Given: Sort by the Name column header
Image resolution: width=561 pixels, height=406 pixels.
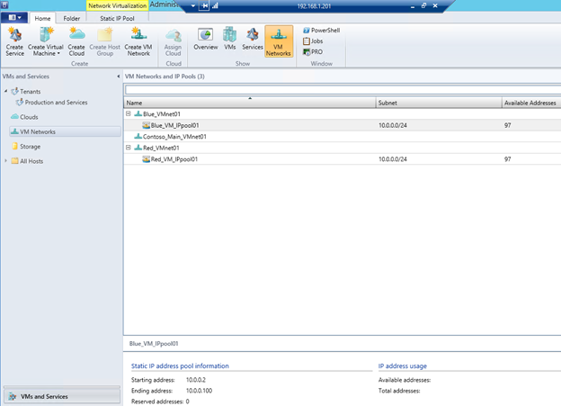Looking at the screenshot, I should coord(250,103).
